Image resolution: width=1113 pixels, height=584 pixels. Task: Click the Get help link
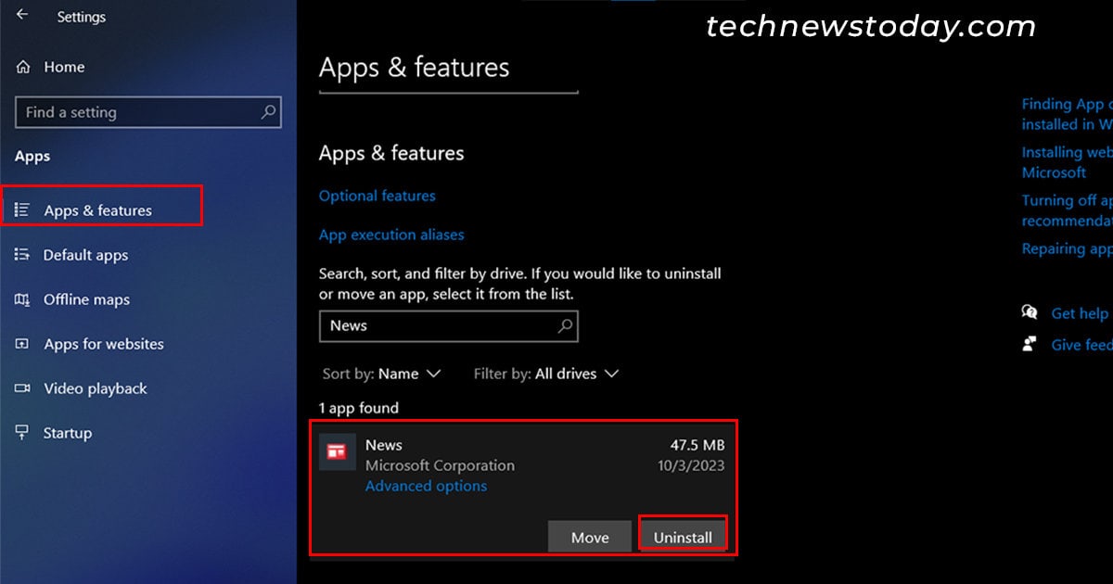pyautogui.click(x=1080, y=313)
